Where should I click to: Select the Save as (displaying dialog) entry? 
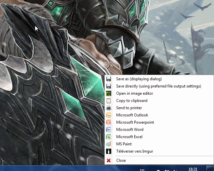tap(139, 79)
